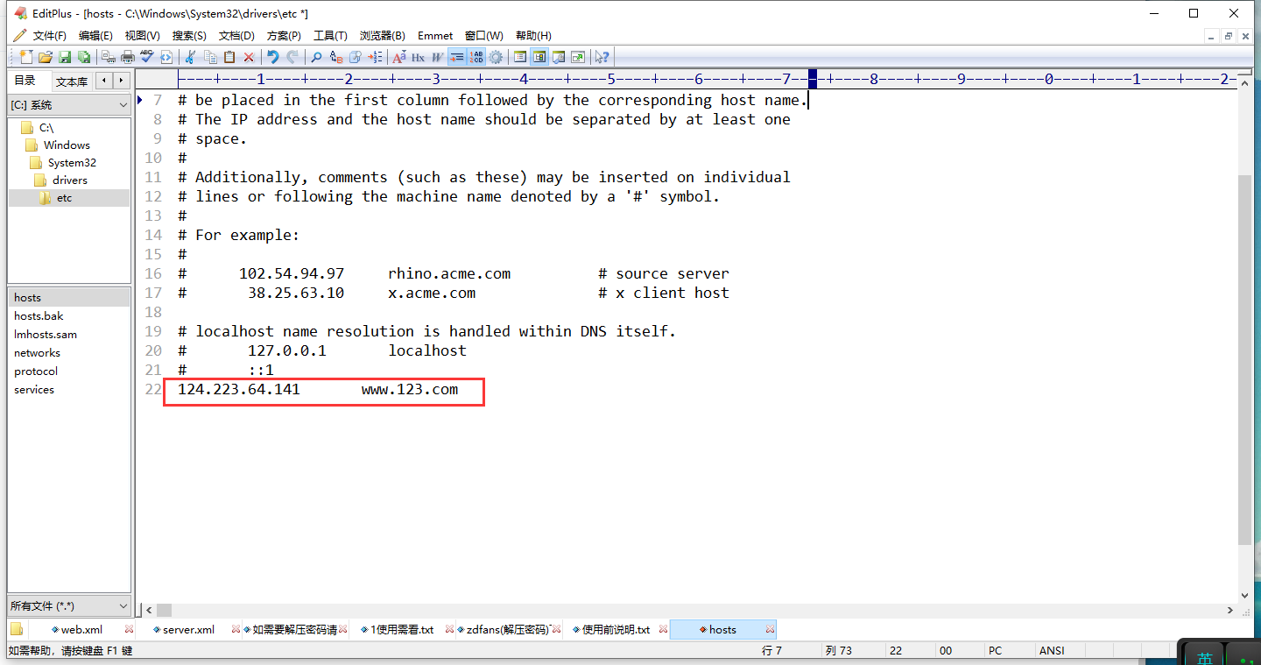Open Preferences with the gear icon
Viewport: 1261px width, 665px height.
[496, 57]
